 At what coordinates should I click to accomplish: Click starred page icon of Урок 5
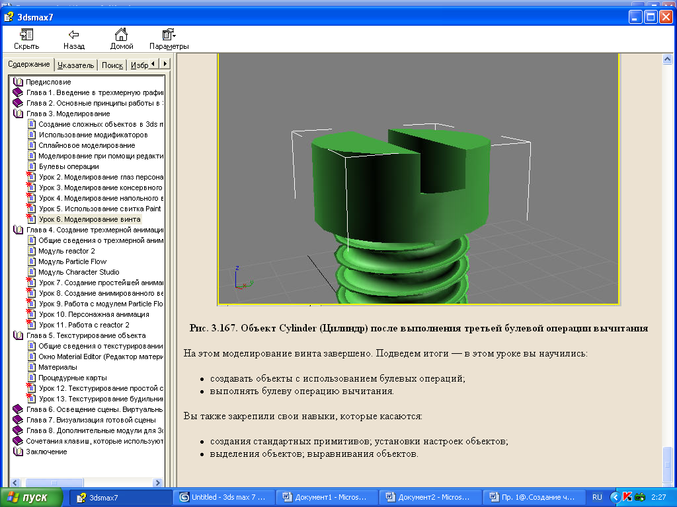pos(31,208)
